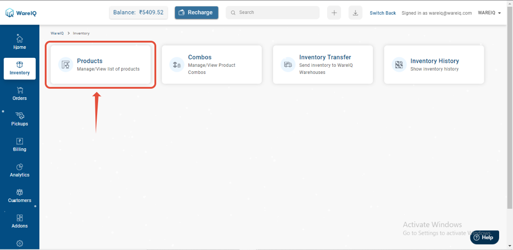The height and width of the screenshot is (250, 513).
Task: Click the Products card icon
Action: click(x=66, y=65)
